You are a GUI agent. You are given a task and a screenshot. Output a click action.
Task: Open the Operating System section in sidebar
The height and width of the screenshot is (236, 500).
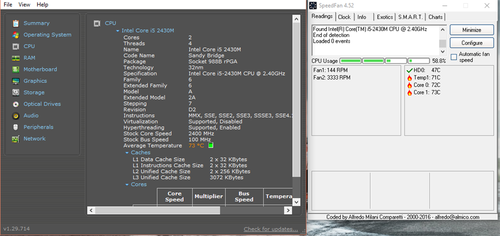coord(47,35)
